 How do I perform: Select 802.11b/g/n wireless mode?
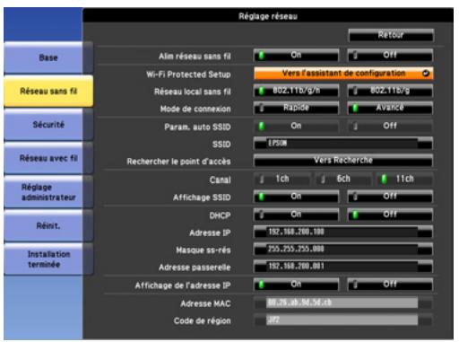pos(296,91)
